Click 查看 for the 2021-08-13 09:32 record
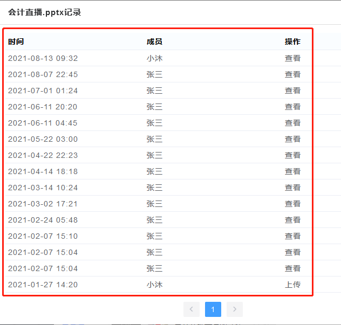 coord(292,58)
